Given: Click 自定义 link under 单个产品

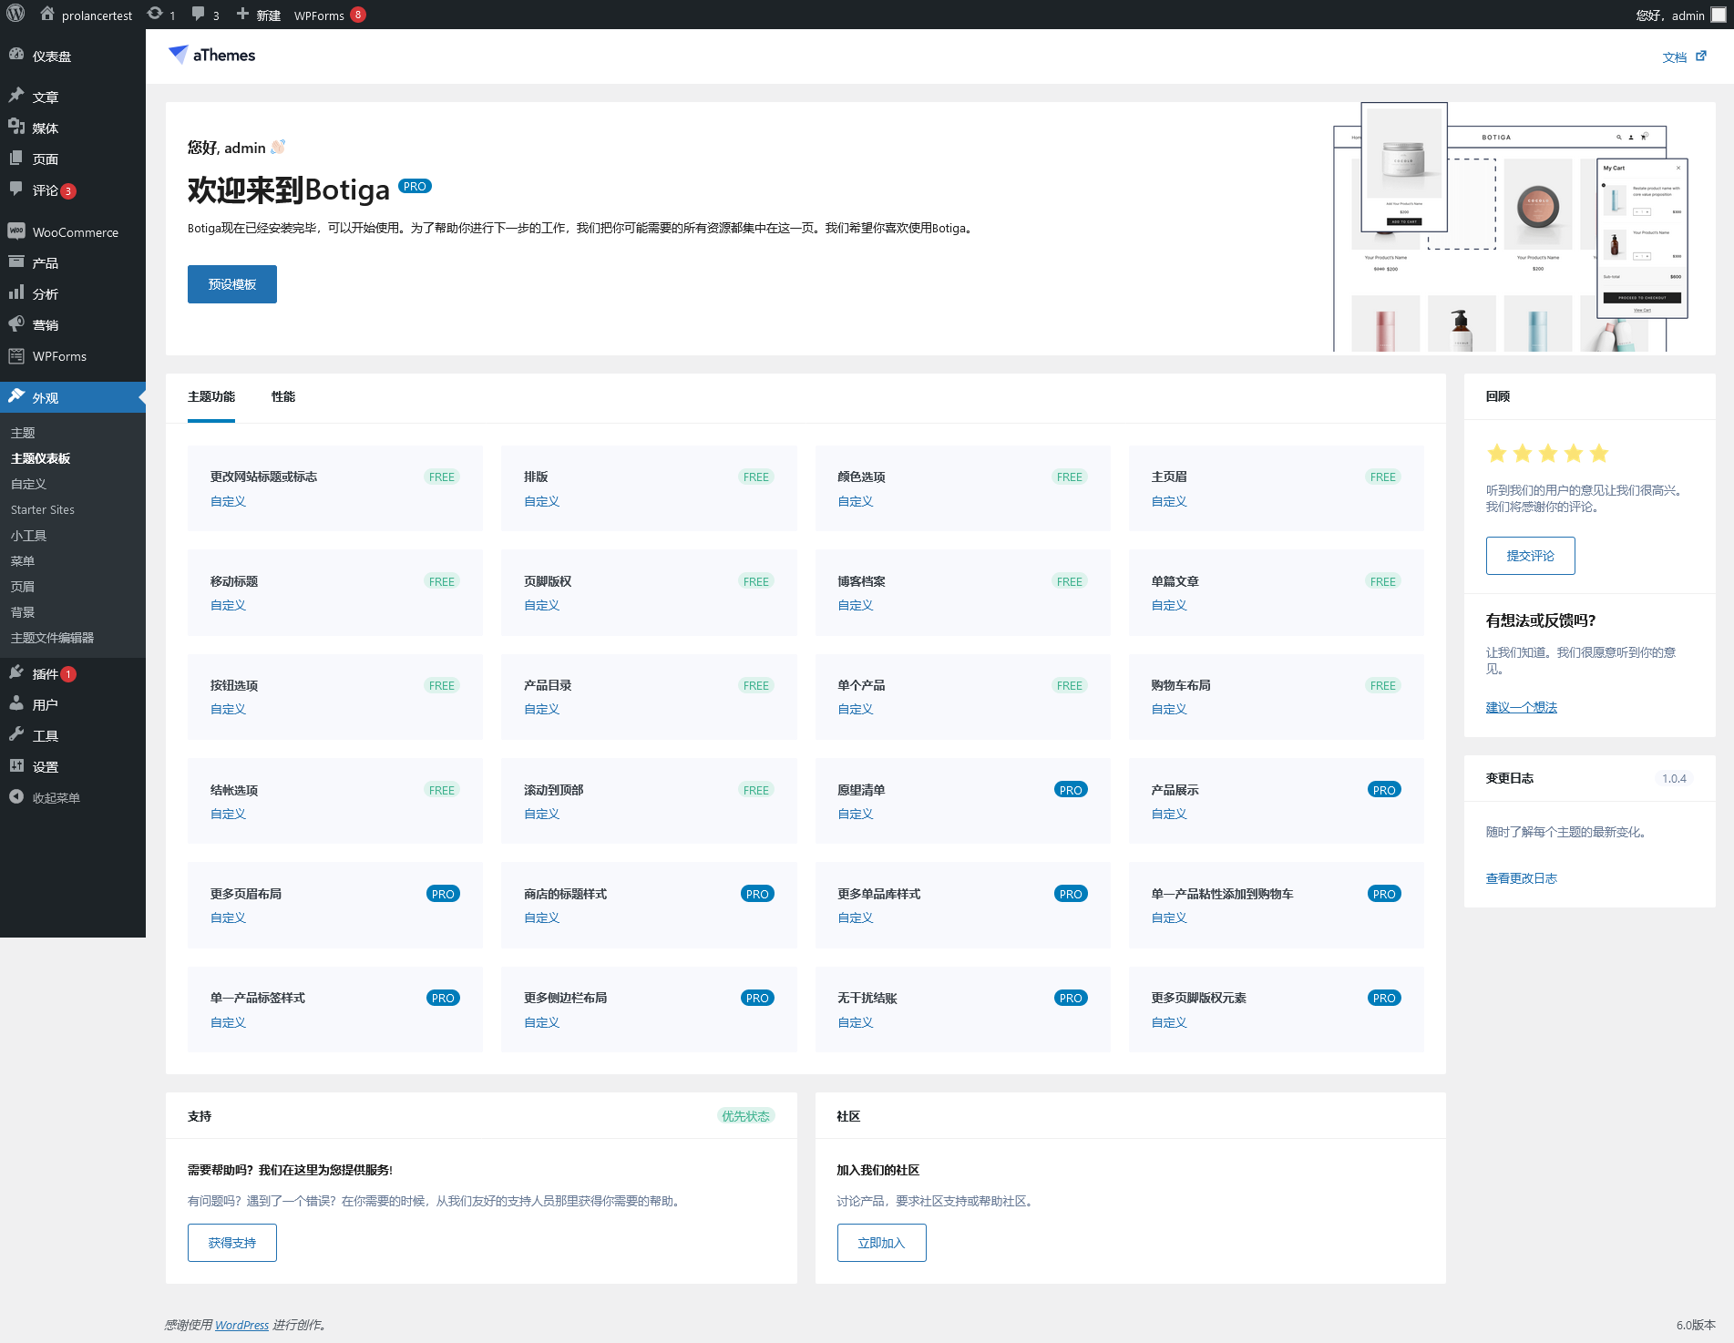Looking at the screenshot, I should pyautogui.click(x=855, y=709).
